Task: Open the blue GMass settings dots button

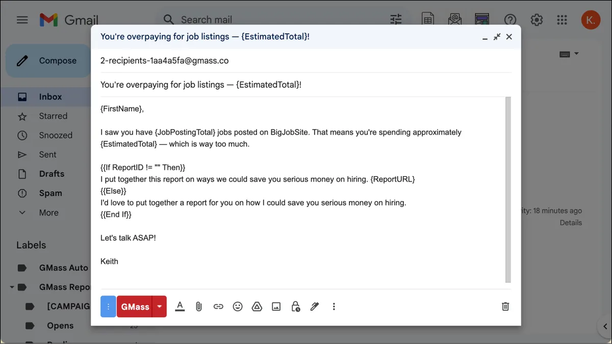Action: pyautogui.click(x=108, y=307)
